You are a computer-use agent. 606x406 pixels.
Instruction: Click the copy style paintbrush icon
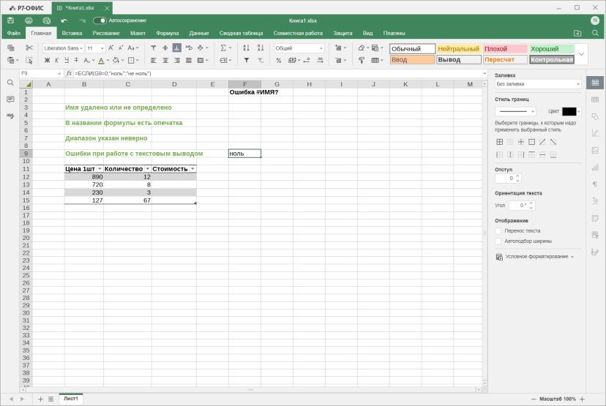[x=362, y=60]
